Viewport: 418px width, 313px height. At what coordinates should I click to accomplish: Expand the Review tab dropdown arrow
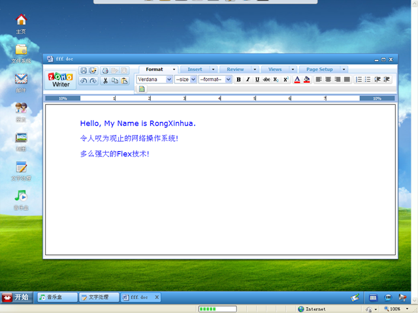(255, 69)
